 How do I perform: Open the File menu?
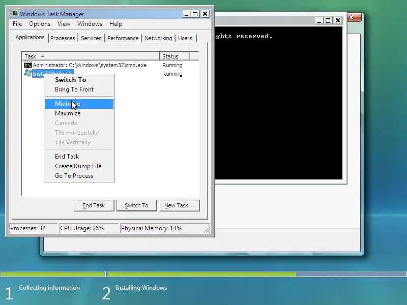(x=17, y=24)
